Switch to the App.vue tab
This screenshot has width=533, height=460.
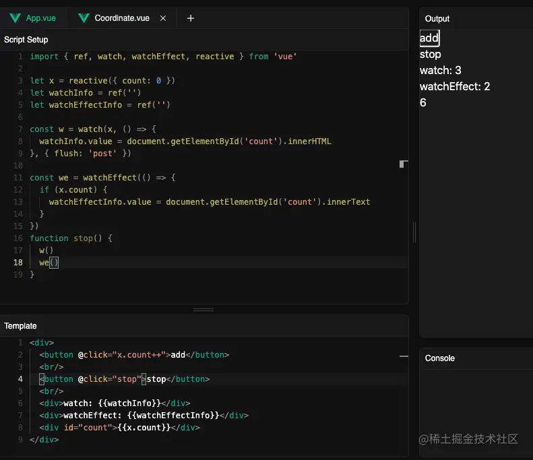pos(32,18)
